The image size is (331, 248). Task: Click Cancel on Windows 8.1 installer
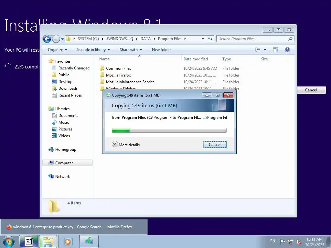pos(311,90)
